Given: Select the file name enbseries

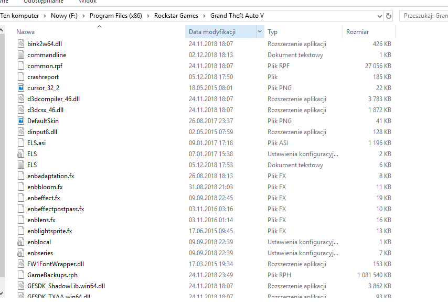Looking at the screenshot, I should pyautogui.click(x=40, y=253).
